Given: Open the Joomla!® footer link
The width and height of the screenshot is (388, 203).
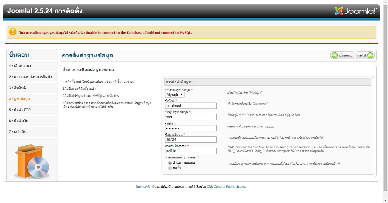Looking at the screenshot, I should (x=143, y=187).
